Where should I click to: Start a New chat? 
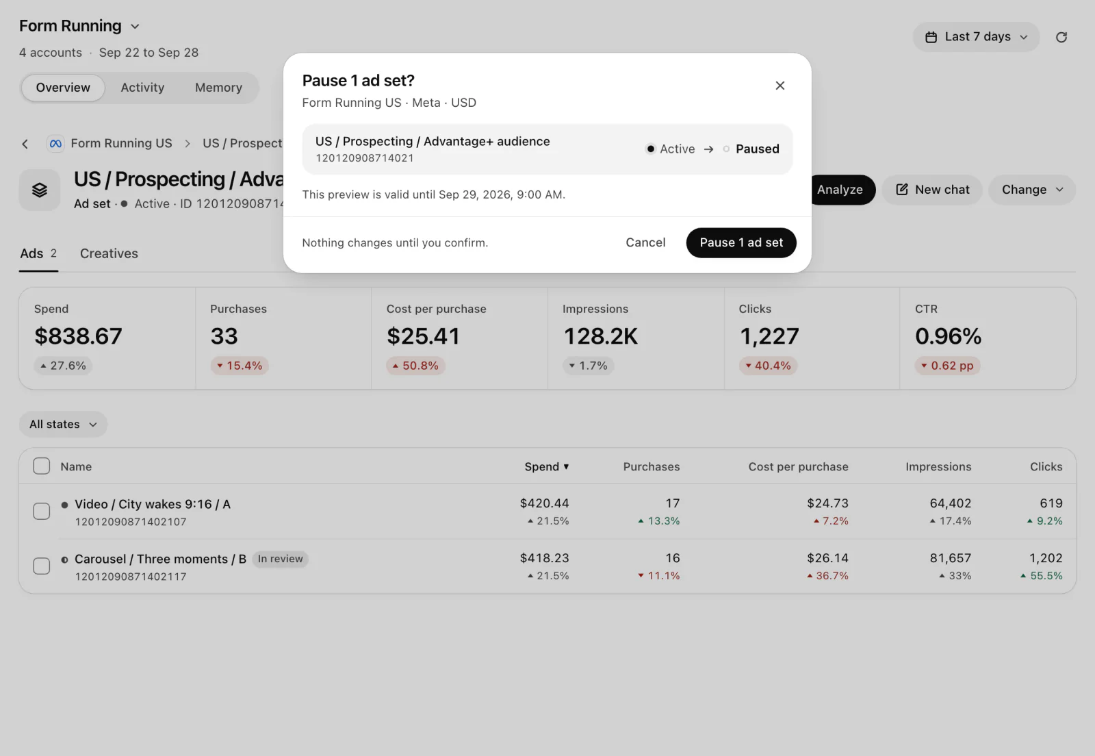point(932,190)
